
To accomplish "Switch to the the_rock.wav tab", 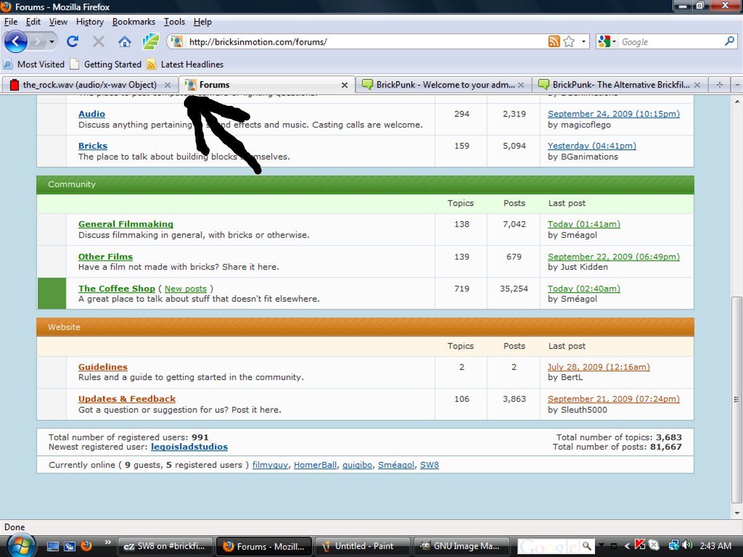I will [90, 85].
